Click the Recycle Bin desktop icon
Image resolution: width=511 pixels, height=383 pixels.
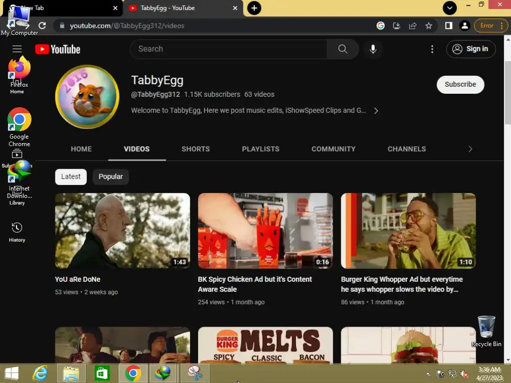click(x=486, y=331)
